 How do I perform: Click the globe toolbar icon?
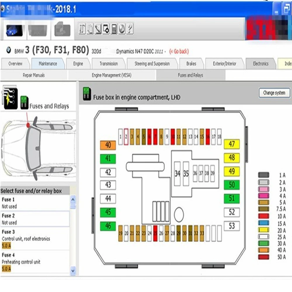121,29
